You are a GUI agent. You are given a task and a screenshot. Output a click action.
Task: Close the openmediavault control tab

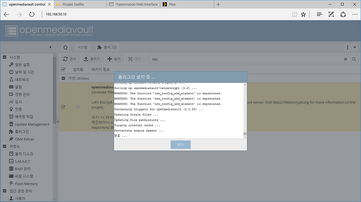tap(49, 4)
